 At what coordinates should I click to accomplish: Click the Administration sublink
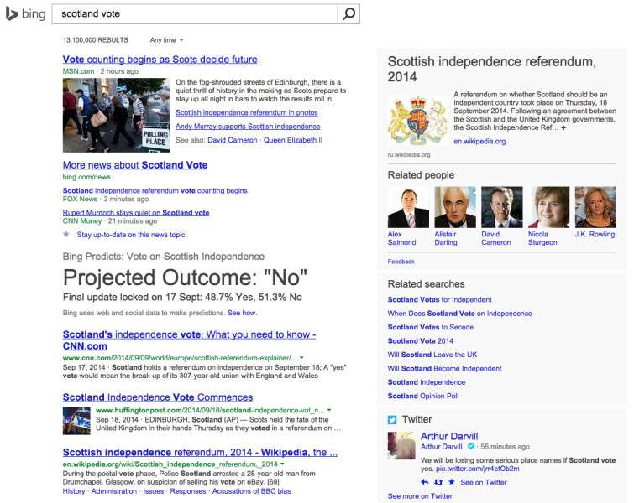point(114,491)
